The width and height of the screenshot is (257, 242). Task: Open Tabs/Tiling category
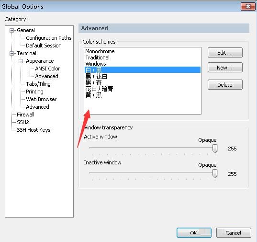click(38, 84)
